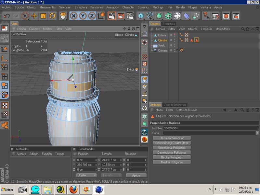This screenshot has width=260, height=195.
Task: Switch to the Visor de Imágenes tab
Action: point(175,105)
